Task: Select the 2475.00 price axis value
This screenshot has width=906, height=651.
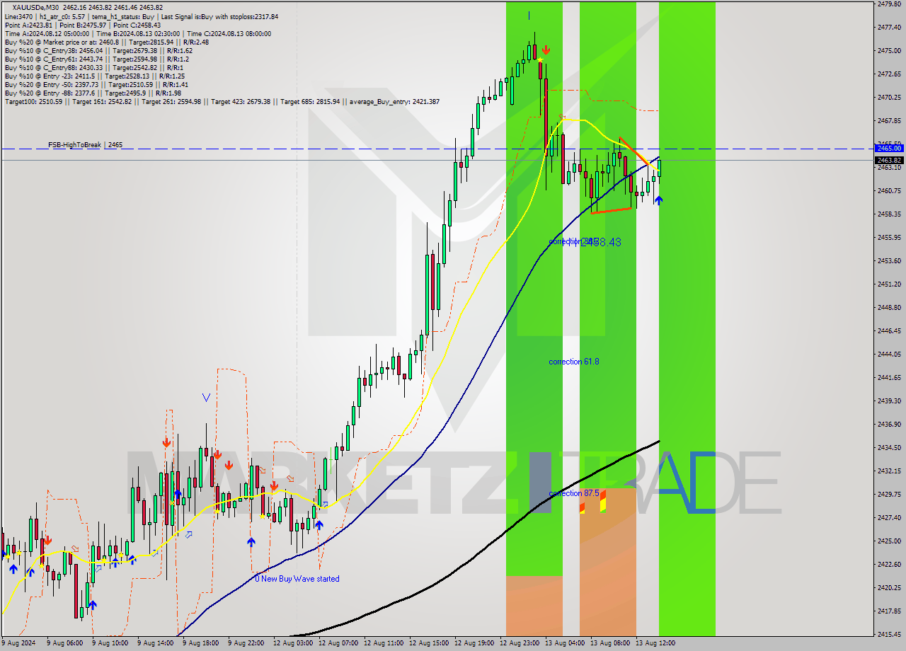Action: tap(889, 51)
